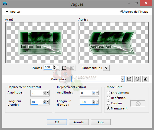
Task: Click the Aide button
Action: 101,122
